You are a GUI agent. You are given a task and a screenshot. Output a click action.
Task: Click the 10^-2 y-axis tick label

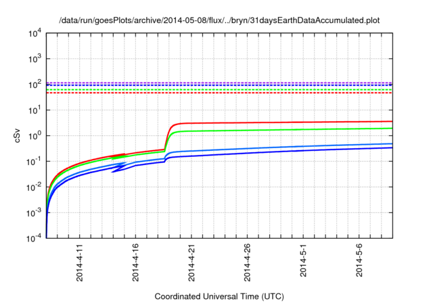[34, 187]
